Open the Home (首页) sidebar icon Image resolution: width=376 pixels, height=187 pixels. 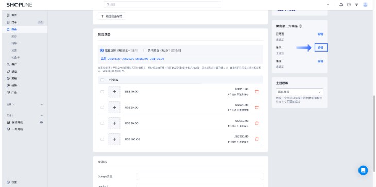click(x=8, y=15)
